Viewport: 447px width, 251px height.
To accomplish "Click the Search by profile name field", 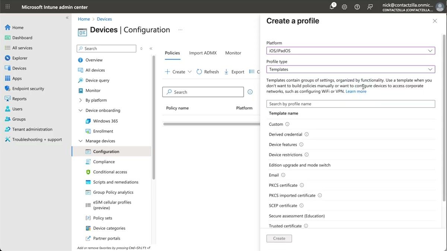I will click(x=350, y=104).
